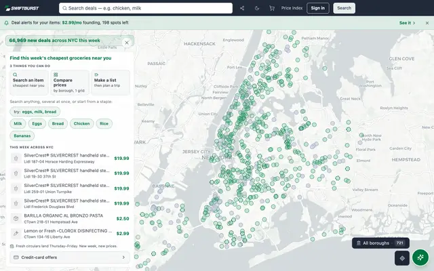434x271 pixels.
Task: Click $2.99 price for Clorox deal
Action: 123,234
